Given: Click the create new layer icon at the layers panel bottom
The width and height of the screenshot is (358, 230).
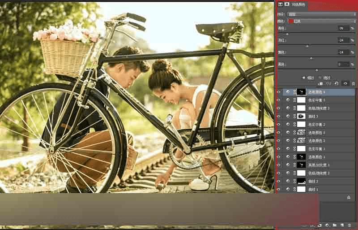Looking at the screenshot, I should click(x=342, y=226).
